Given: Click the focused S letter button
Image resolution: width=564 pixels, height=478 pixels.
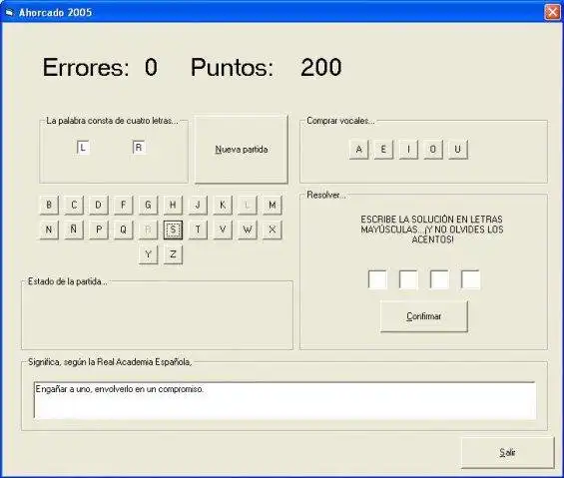Looking at the screenshot, I should click(x=173, y=230).
